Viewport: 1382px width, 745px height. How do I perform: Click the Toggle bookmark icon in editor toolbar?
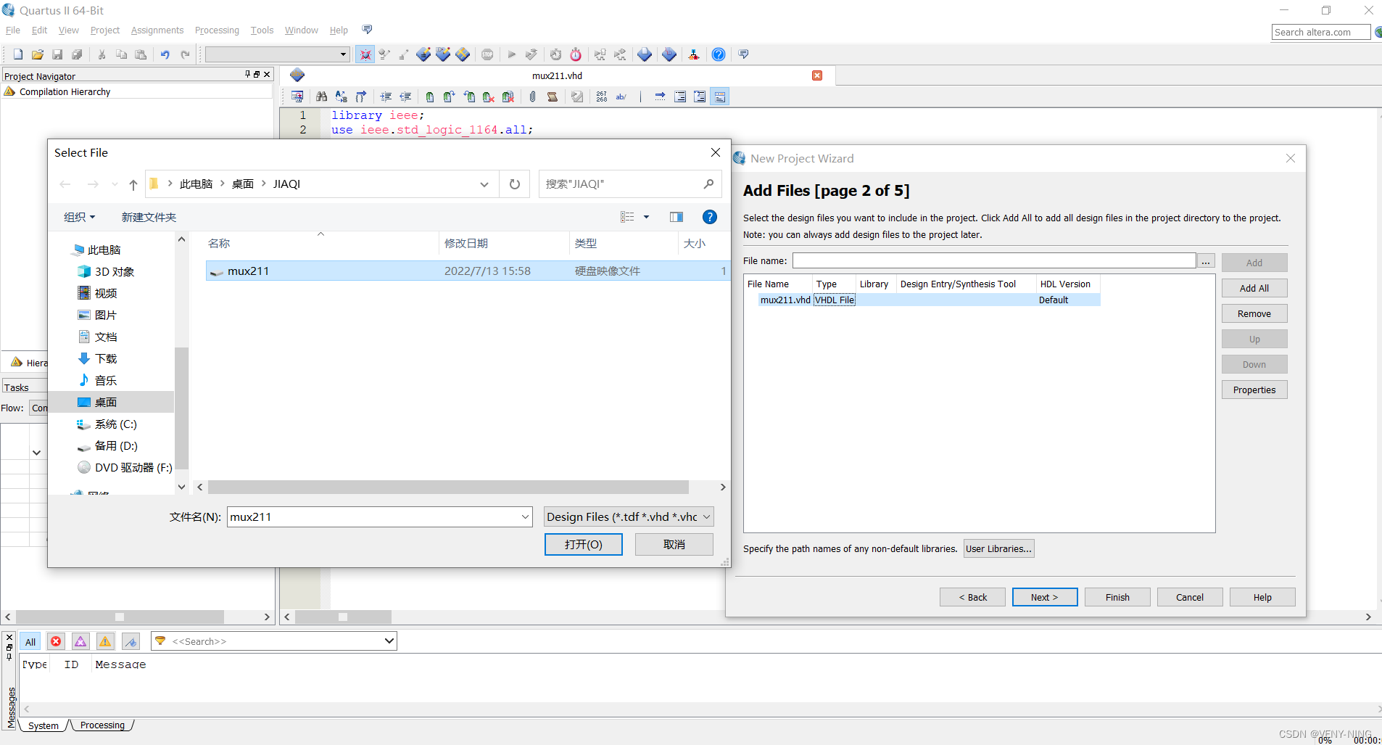click(x=430, y=96)
